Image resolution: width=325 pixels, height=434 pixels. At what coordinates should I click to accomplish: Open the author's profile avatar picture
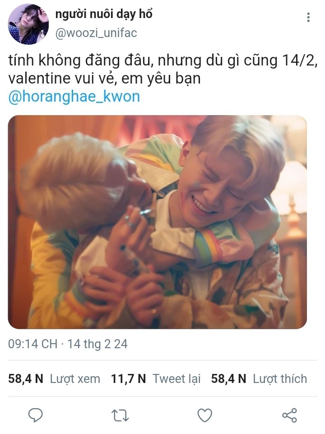pyautogui.click(x=28, y=24)
